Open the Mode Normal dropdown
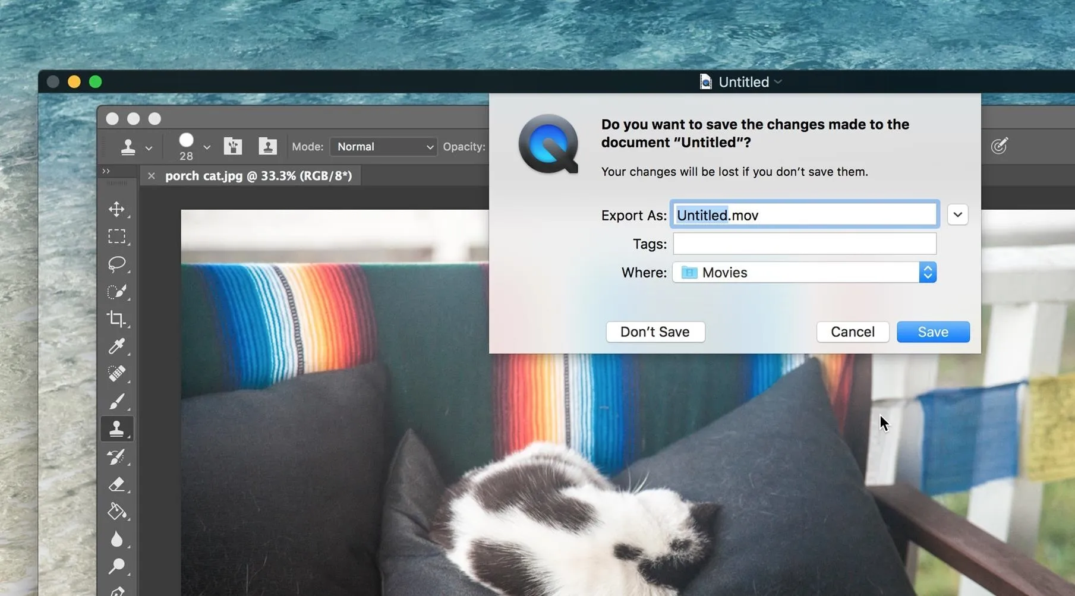This screenshot has height=596, width=1075. 383,147
